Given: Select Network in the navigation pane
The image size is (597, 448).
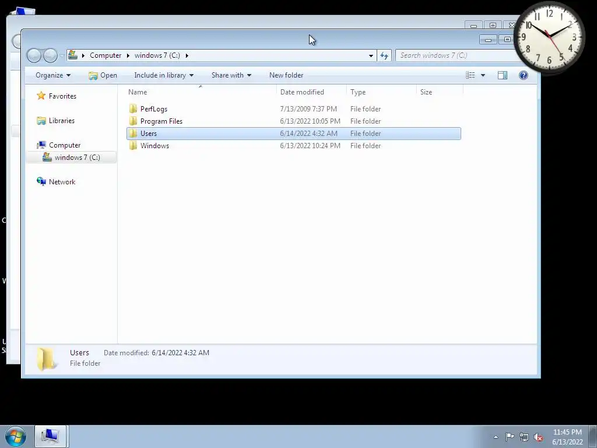Looking at the screenshot, I should tap(62, 182).
